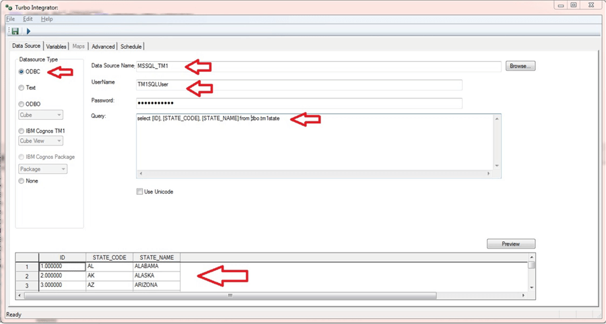Click the preview grid horizontal scrollbar thumb
The image size is (606, 324).
(x=230, y=296)
